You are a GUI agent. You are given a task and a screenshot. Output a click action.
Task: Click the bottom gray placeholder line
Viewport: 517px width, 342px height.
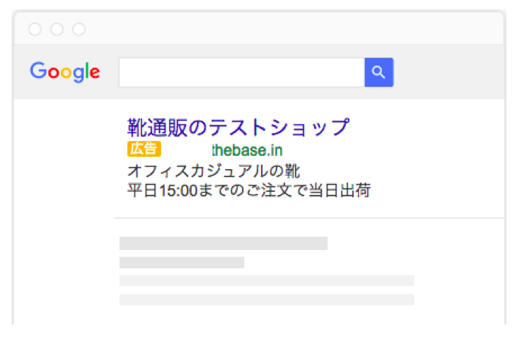pos(266,300)
